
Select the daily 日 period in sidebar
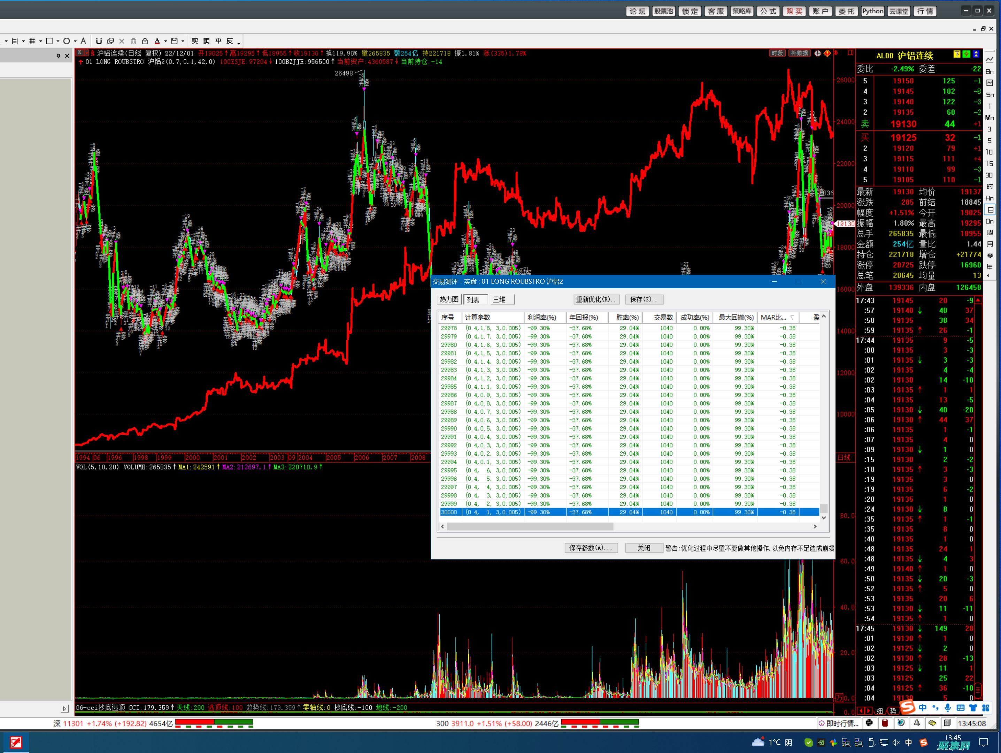(990, 210)
